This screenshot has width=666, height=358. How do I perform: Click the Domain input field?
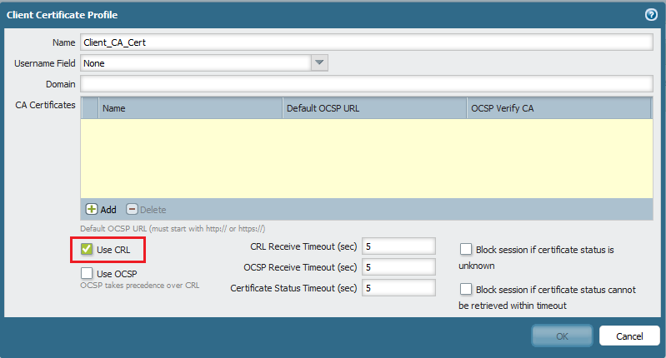click(367, 84)
